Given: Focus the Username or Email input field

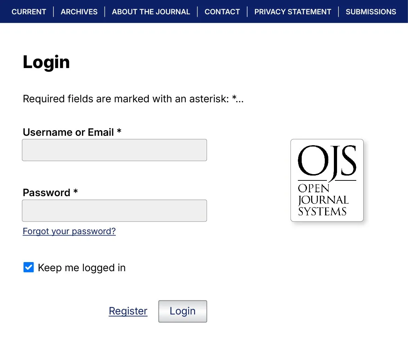Looking at the screenshot, I should (114, 150).
